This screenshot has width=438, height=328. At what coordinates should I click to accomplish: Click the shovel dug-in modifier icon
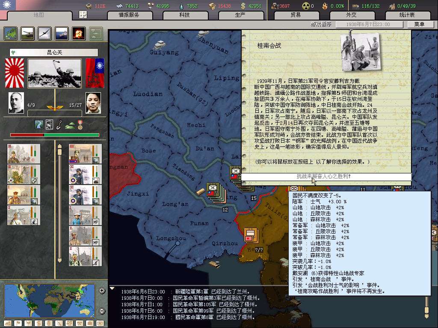click(59, 125)
